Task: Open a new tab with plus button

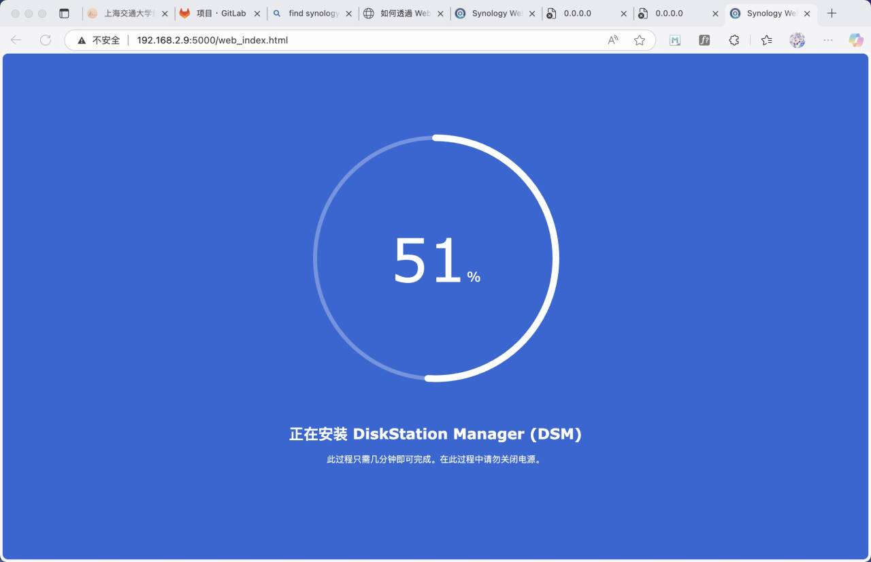Action: [x=832, y=14]
